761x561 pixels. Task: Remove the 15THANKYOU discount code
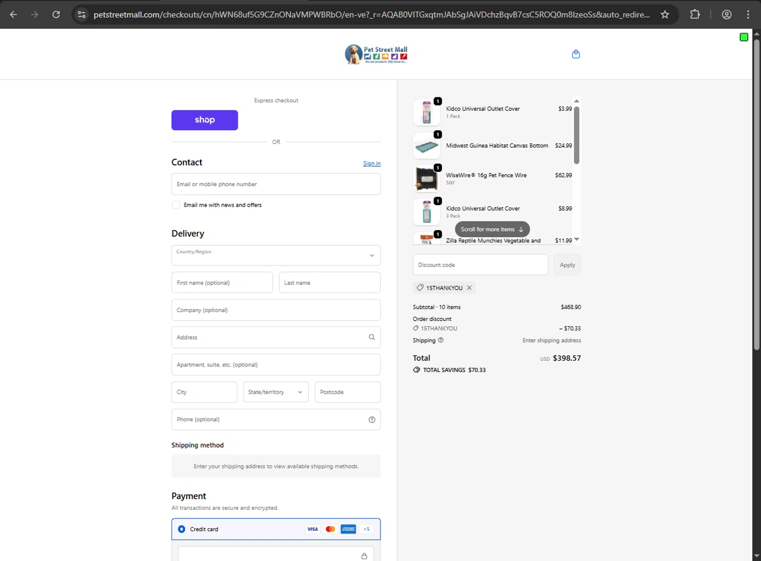pyautogui.click(x=469, y=288)
